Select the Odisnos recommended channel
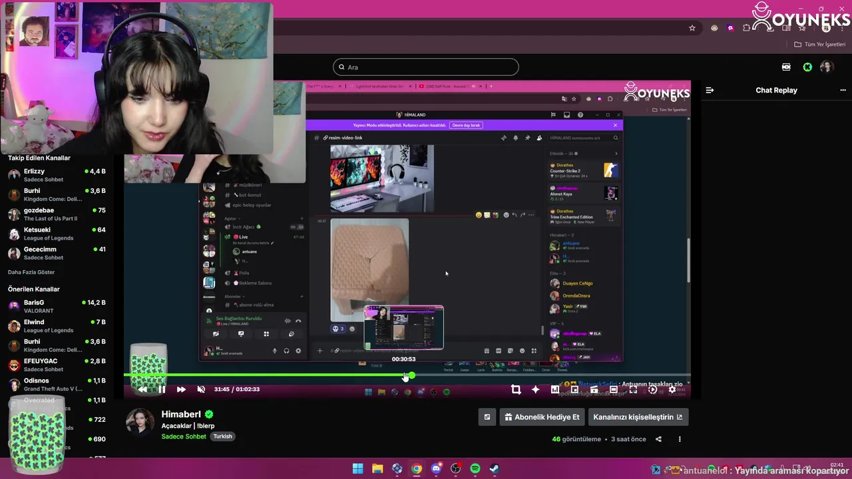This screenshot has height=479, width=852. (57, 385)
